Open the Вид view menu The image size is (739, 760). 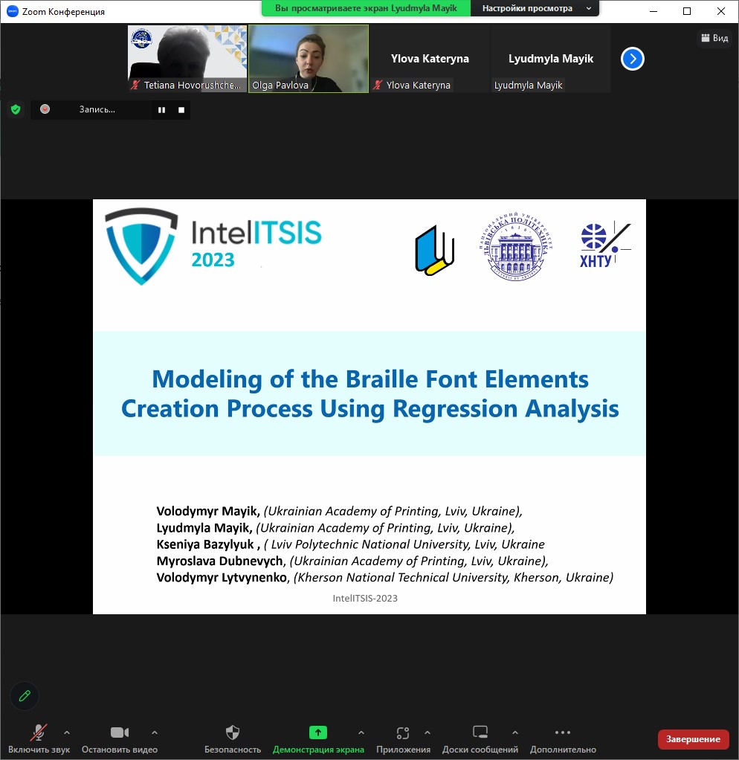[714, 38]
